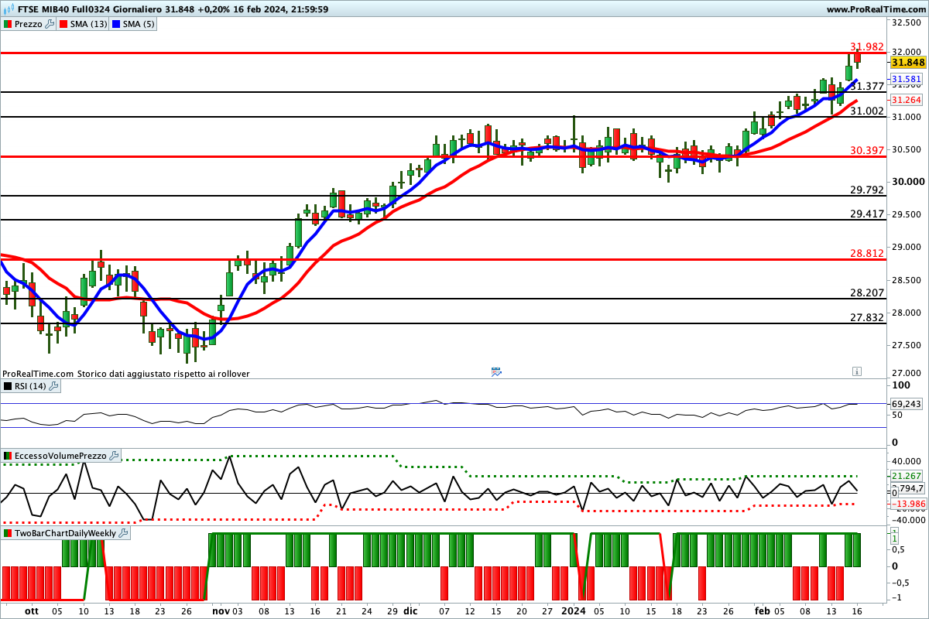This screenshot has width=929, height=619.
Task: Click the 'ott' month label on time axis
Action: [32, 610]
